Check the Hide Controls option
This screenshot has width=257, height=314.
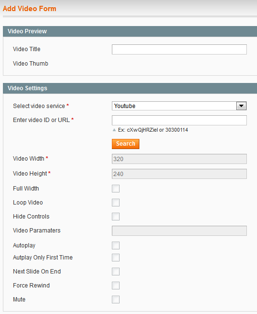click(116, 217)
